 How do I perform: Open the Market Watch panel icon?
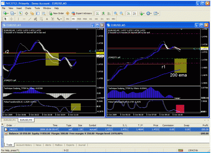(x=21, y=13)
